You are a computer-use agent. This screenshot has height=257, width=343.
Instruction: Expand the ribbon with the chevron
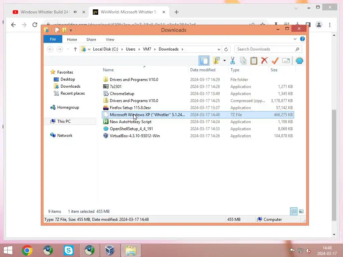pos(295,39)
